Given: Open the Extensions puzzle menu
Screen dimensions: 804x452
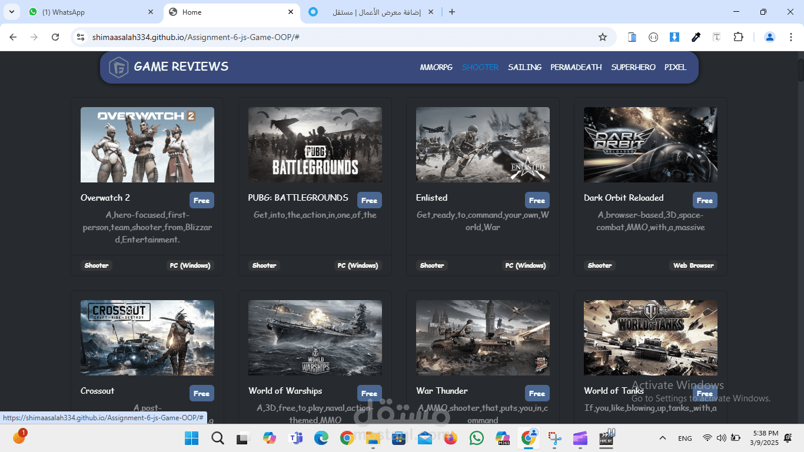Looking at the screenshot, I should (738, 37).
